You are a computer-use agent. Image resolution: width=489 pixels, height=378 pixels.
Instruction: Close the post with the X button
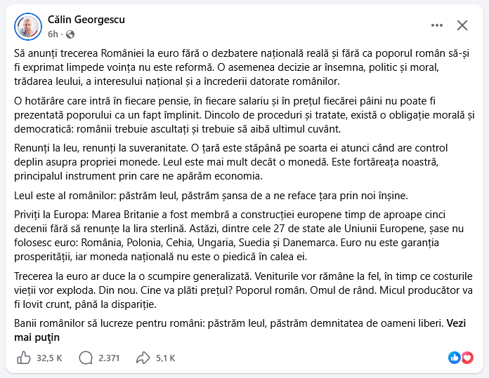click(462, 25)
